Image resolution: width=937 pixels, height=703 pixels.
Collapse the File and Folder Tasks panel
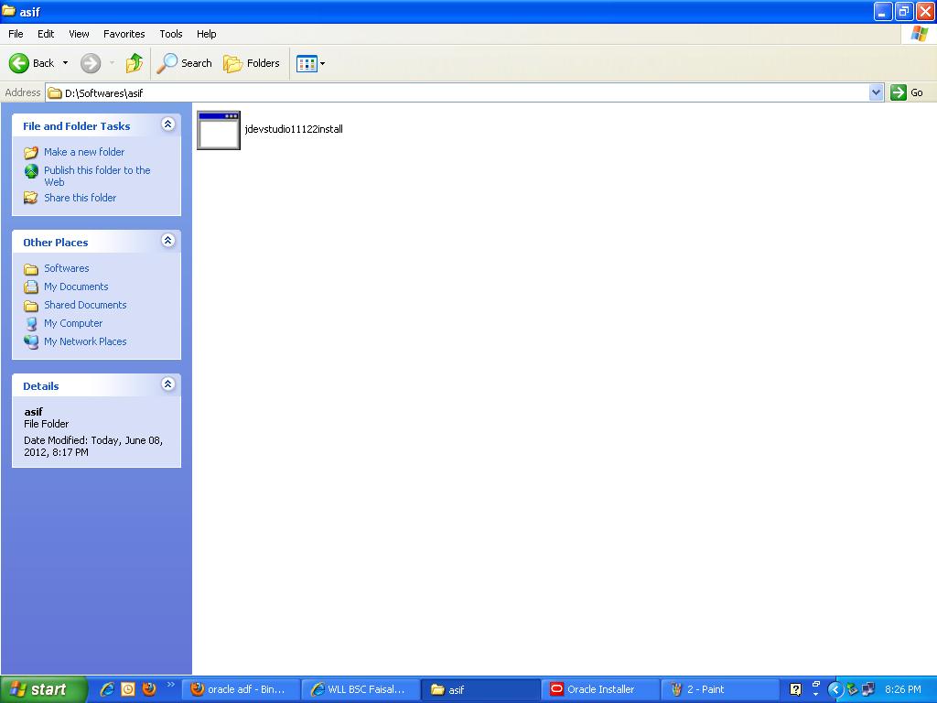[x=168, y=124]
